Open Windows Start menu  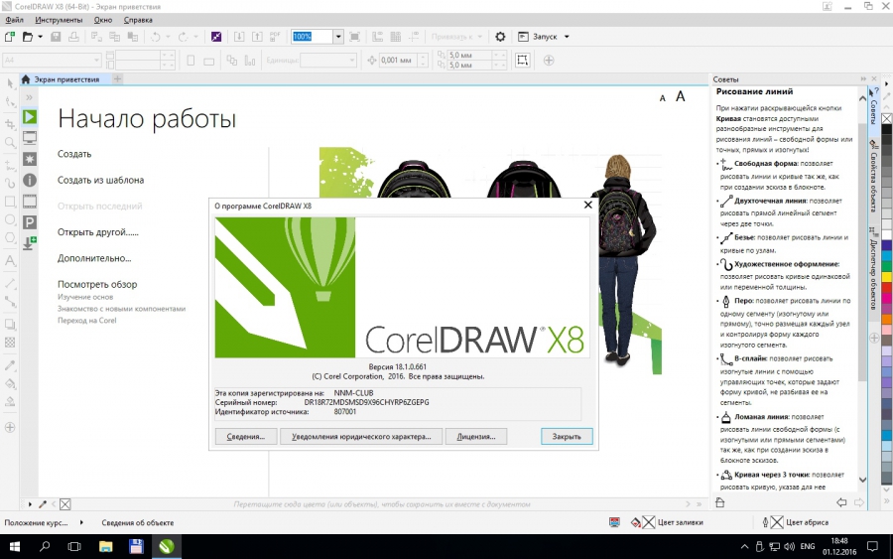click(15, 546)
